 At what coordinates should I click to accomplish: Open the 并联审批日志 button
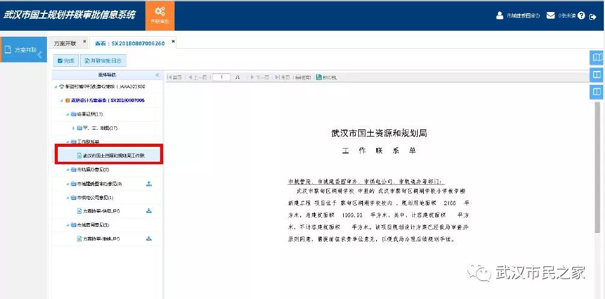(x=103, y=61)
